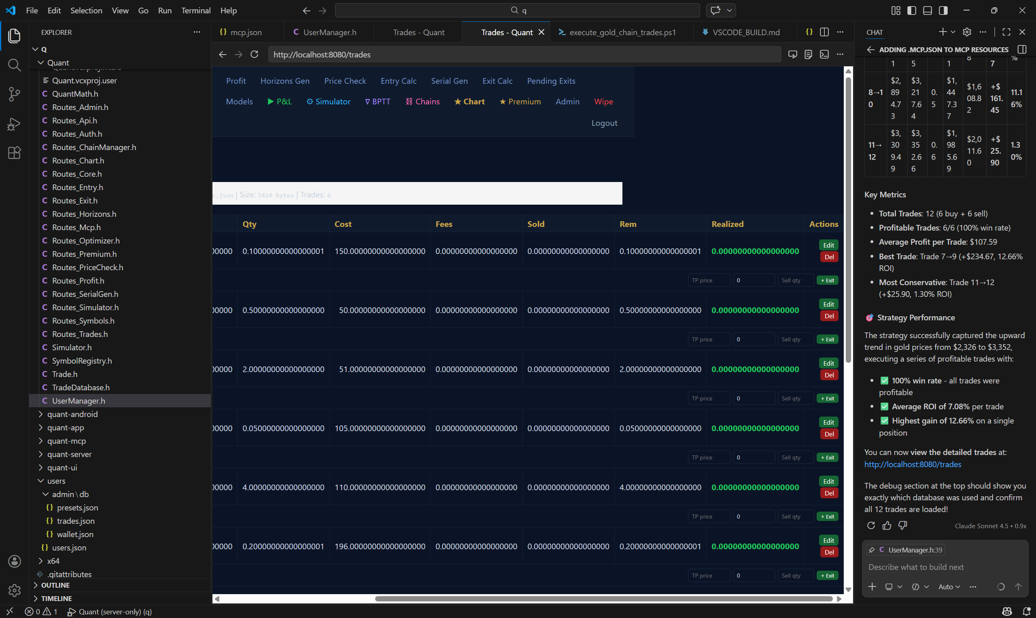Viewport: 1036px width, 618px height.
Task: Split the editor to the right
Action: point(824,32)
